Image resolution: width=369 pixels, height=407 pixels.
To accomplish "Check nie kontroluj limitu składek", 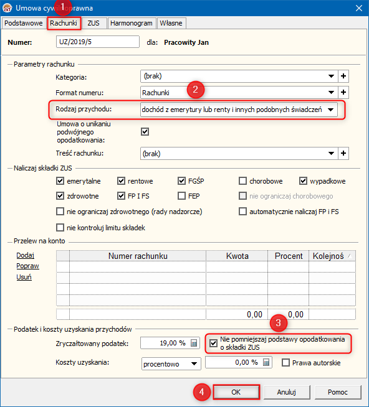I will click(x=60, y=228).
